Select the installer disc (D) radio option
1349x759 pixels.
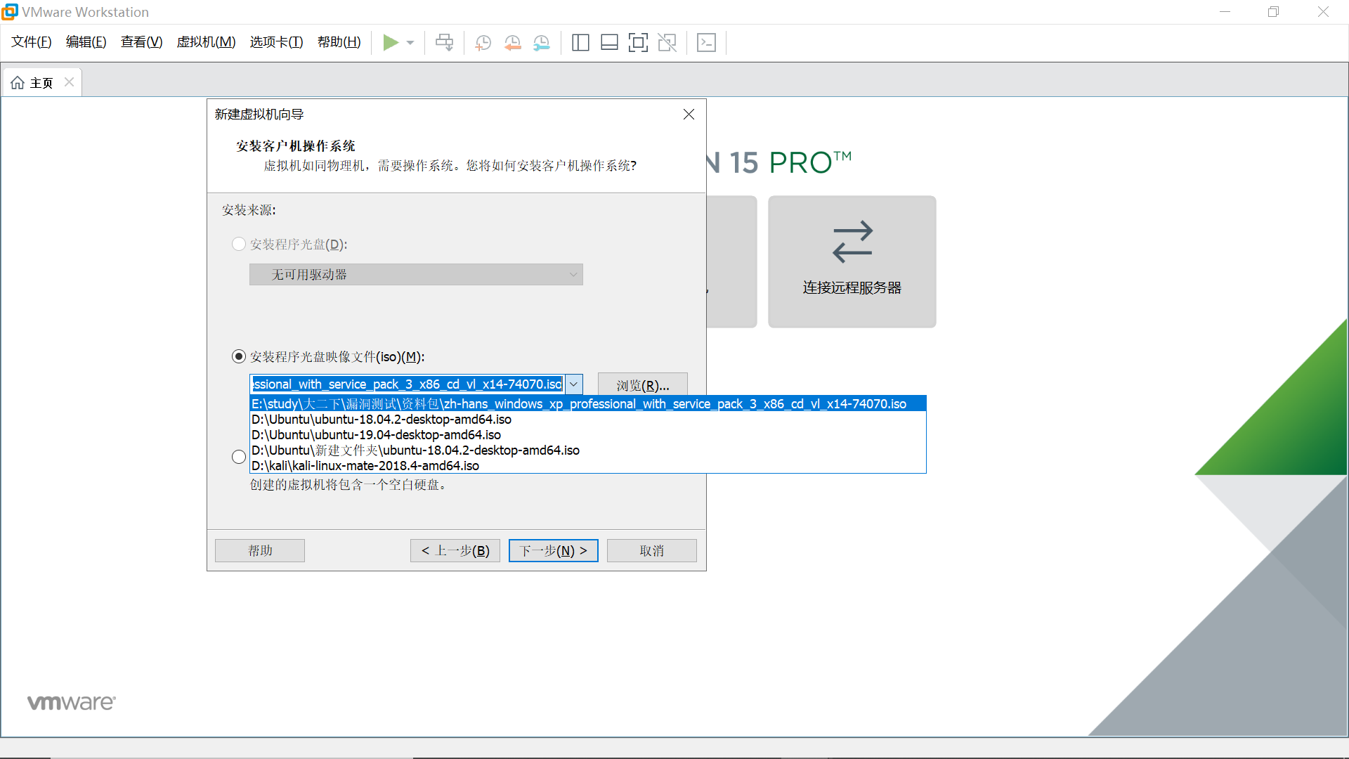(x=239, y=245)
